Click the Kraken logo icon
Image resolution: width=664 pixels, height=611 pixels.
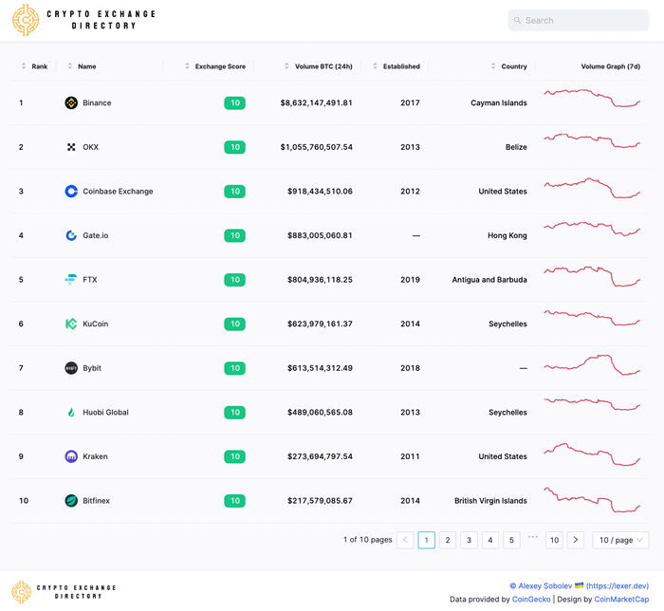tap(71, 456)
